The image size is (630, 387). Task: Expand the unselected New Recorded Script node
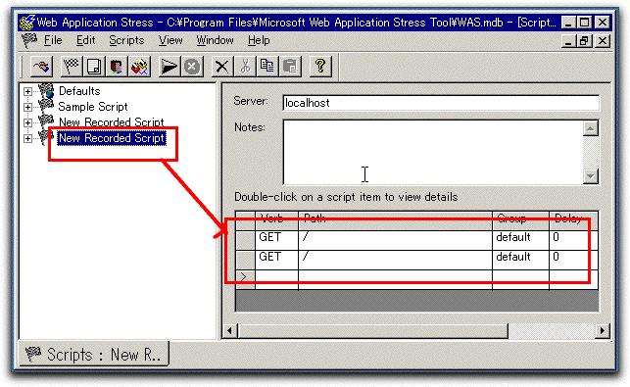[27, 122]
